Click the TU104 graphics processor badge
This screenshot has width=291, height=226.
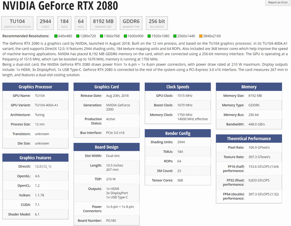[x=17, y=23]
